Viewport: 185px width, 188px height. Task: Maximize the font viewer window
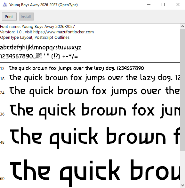pyautogui.click(x=163, y=5)
